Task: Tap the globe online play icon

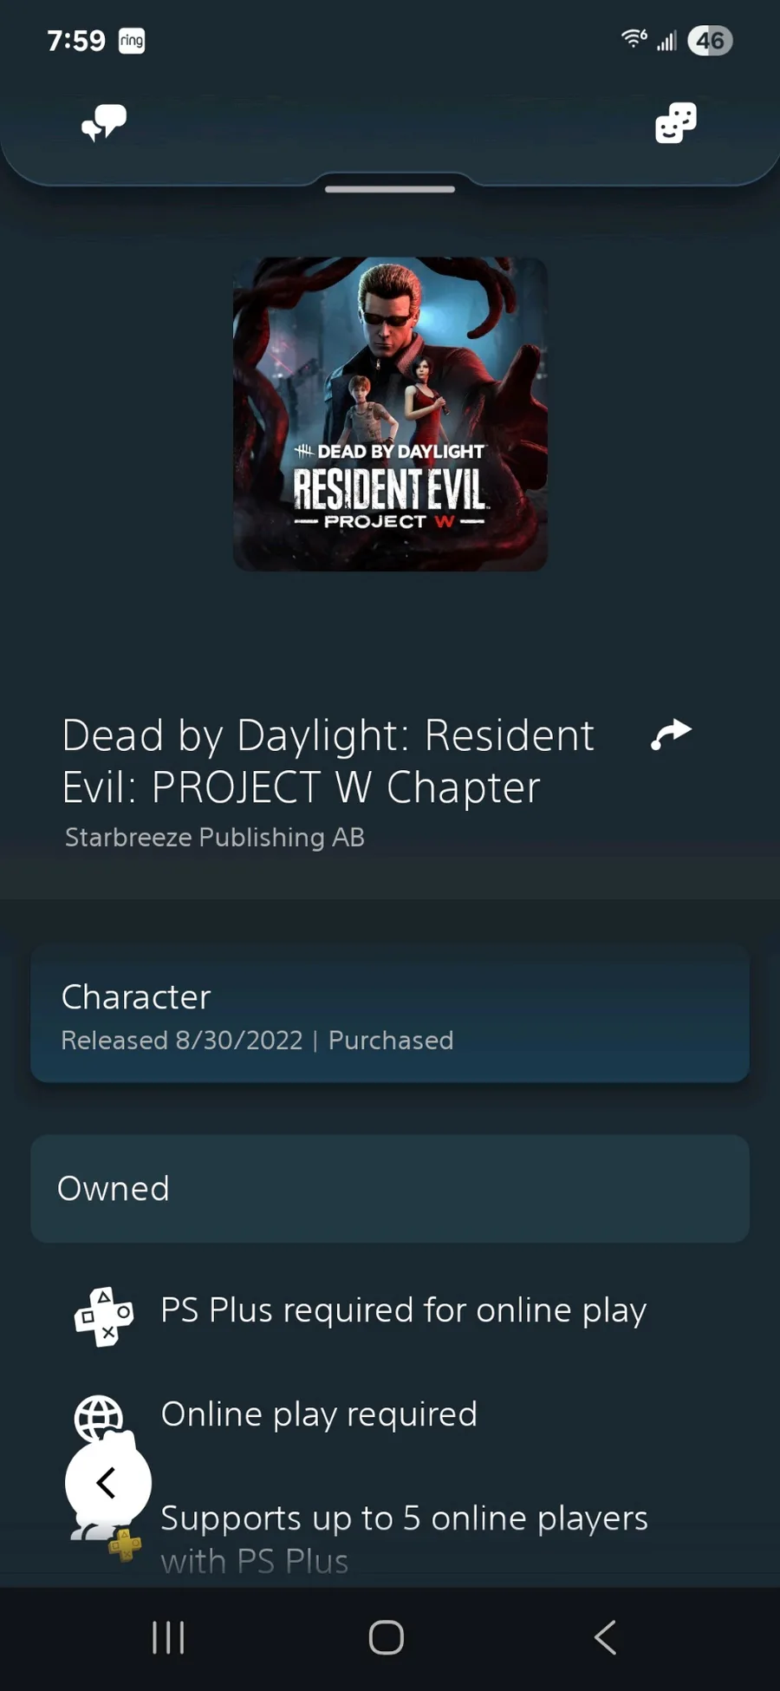Action: [x=98, y=1416]
